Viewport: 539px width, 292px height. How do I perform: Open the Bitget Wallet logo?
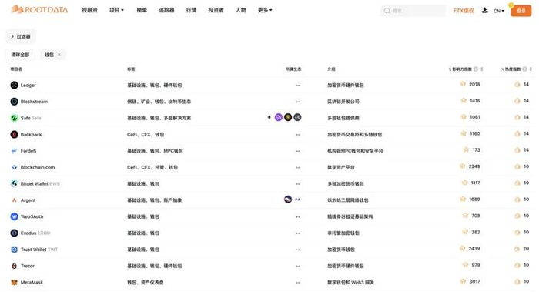click(14, 183)
